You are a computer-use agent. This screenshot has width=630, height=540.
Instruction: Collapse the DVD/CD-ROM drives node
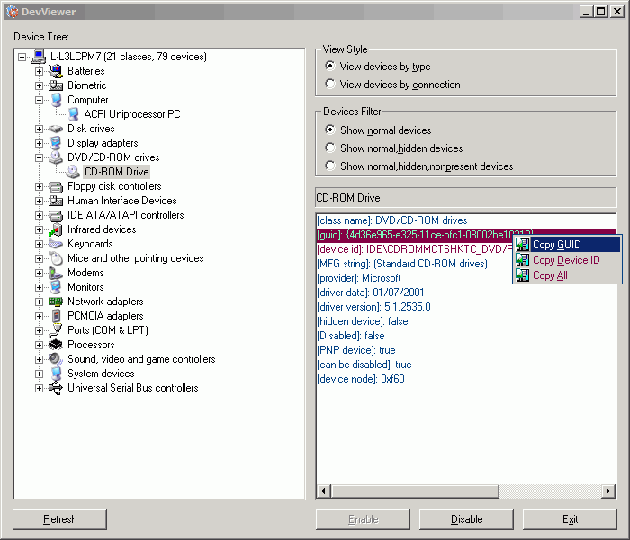pos(39,157)
